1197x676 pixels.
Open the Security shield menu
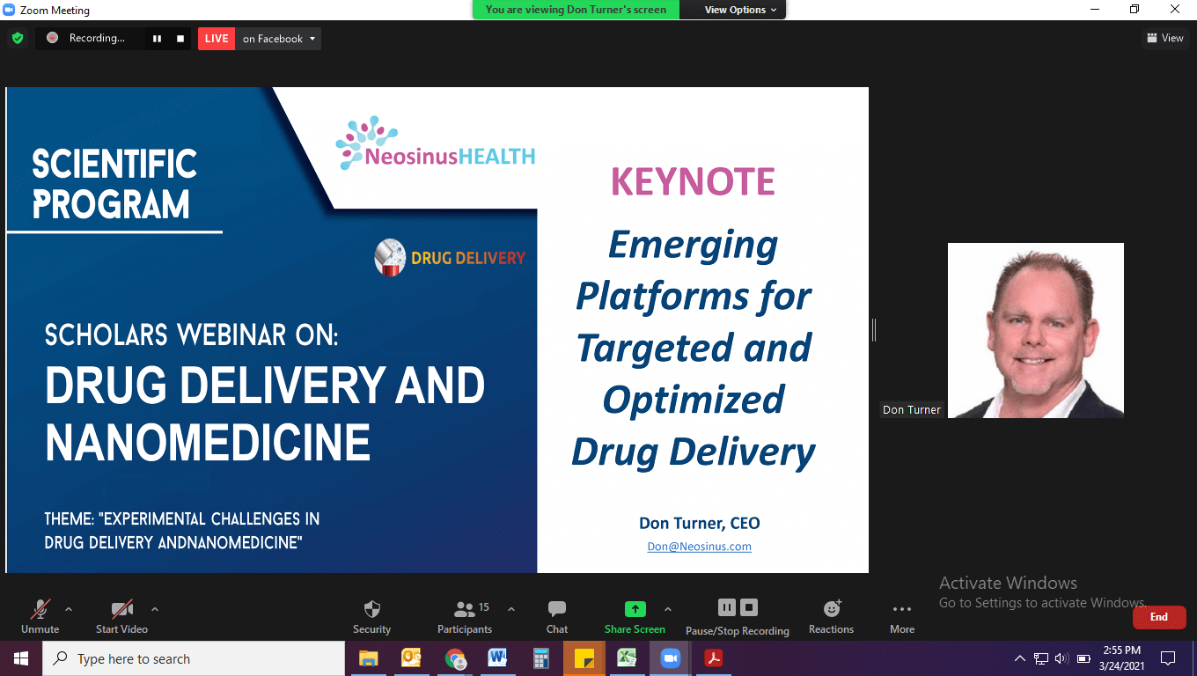[371, 617]
